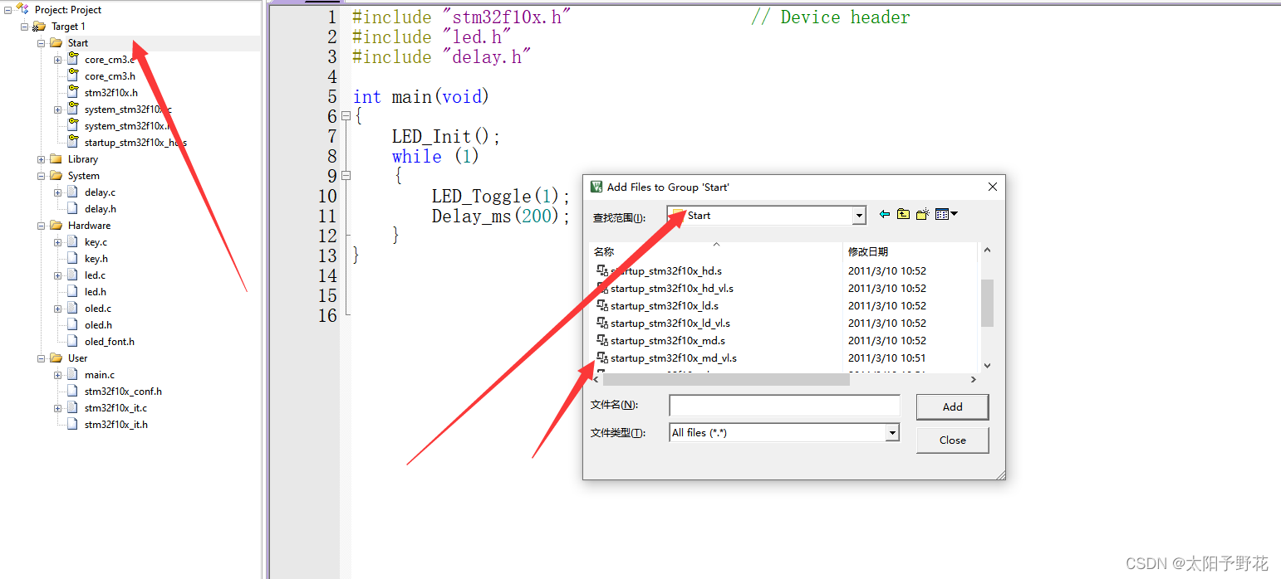
Task: Click the startup_stm32f10x_ld.s file icon
Action: (x=602, y=305)
